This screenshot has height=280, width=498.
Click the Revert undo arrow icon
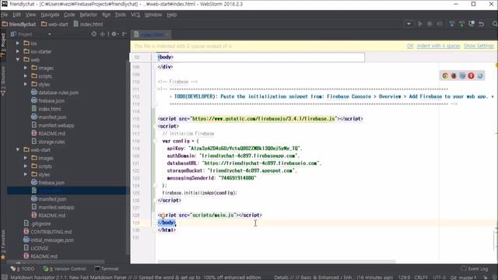482,24
